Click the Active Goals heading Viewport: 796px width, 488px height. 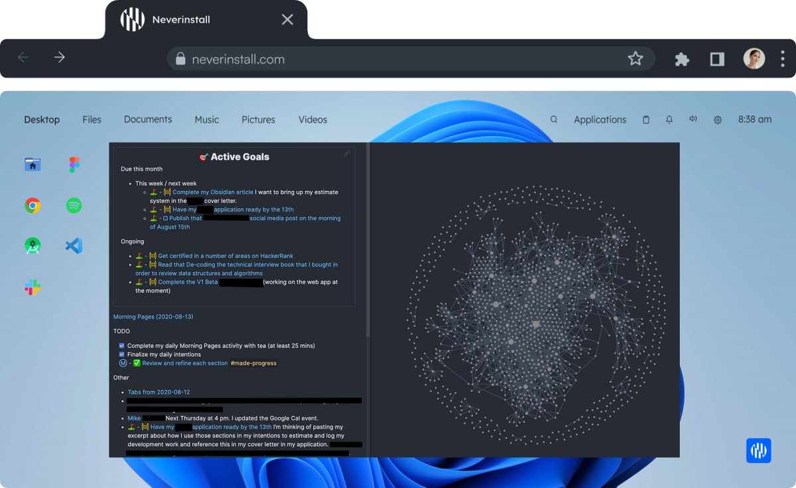tap(234, 157)
